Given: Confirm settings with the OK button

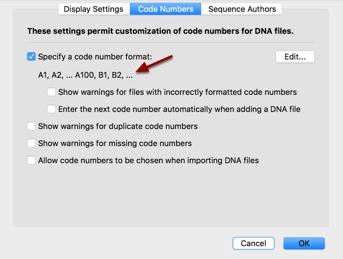Looking at the screenshot, I should [304, 243].
